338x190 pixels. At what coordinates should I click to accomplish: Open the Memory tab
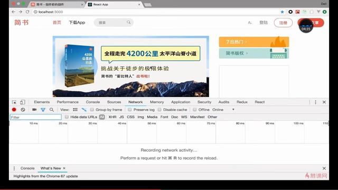pos(157,102)
